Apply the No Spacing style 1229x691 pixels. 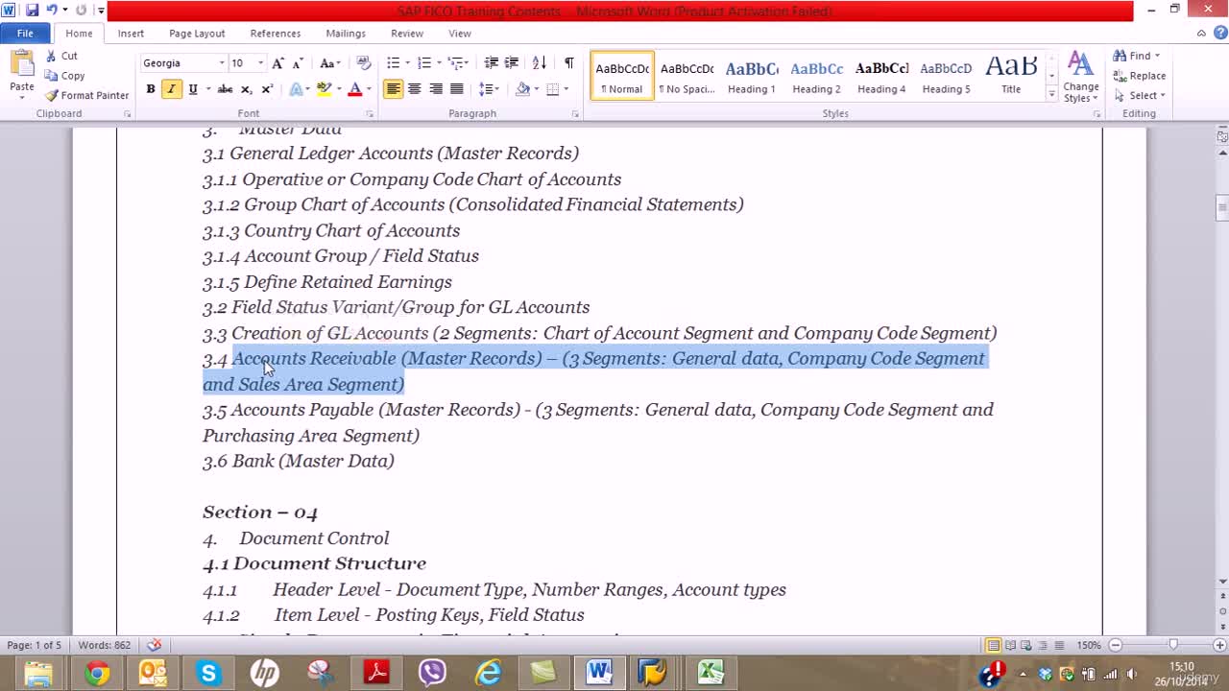(x=687, y=76)
